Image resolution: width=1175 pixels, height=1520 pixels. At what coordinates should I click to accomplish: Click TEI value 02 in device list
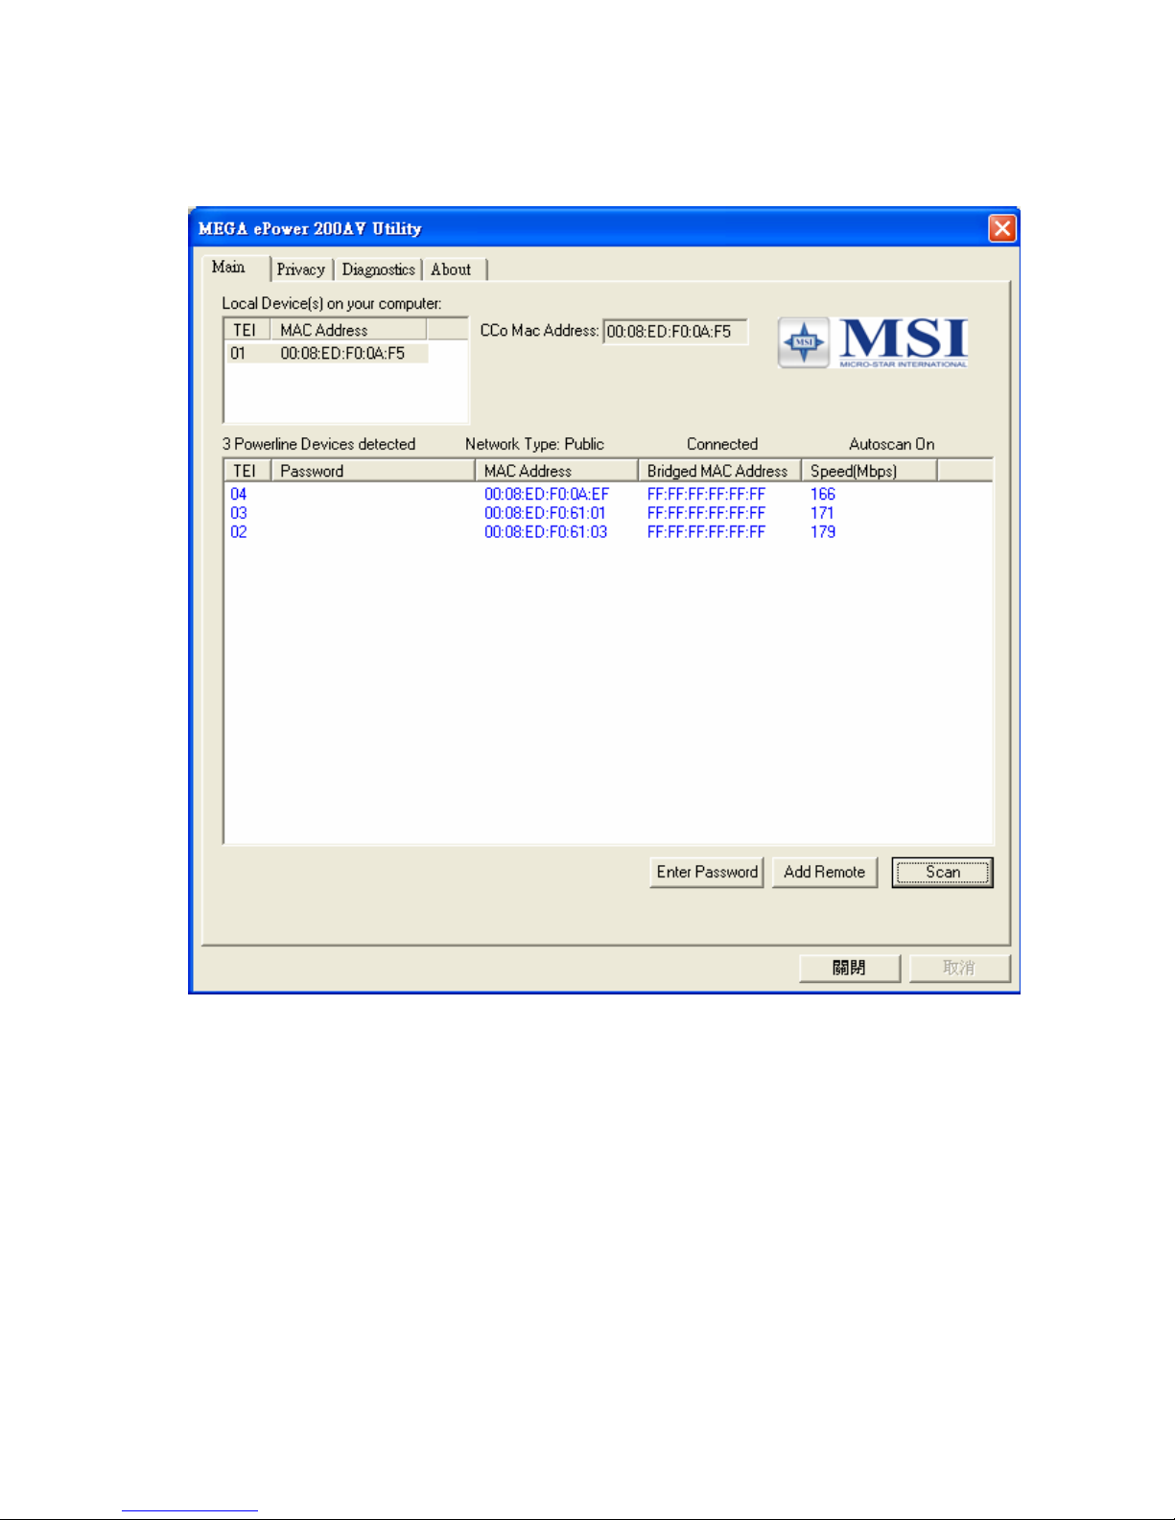(x=239, y=532)
